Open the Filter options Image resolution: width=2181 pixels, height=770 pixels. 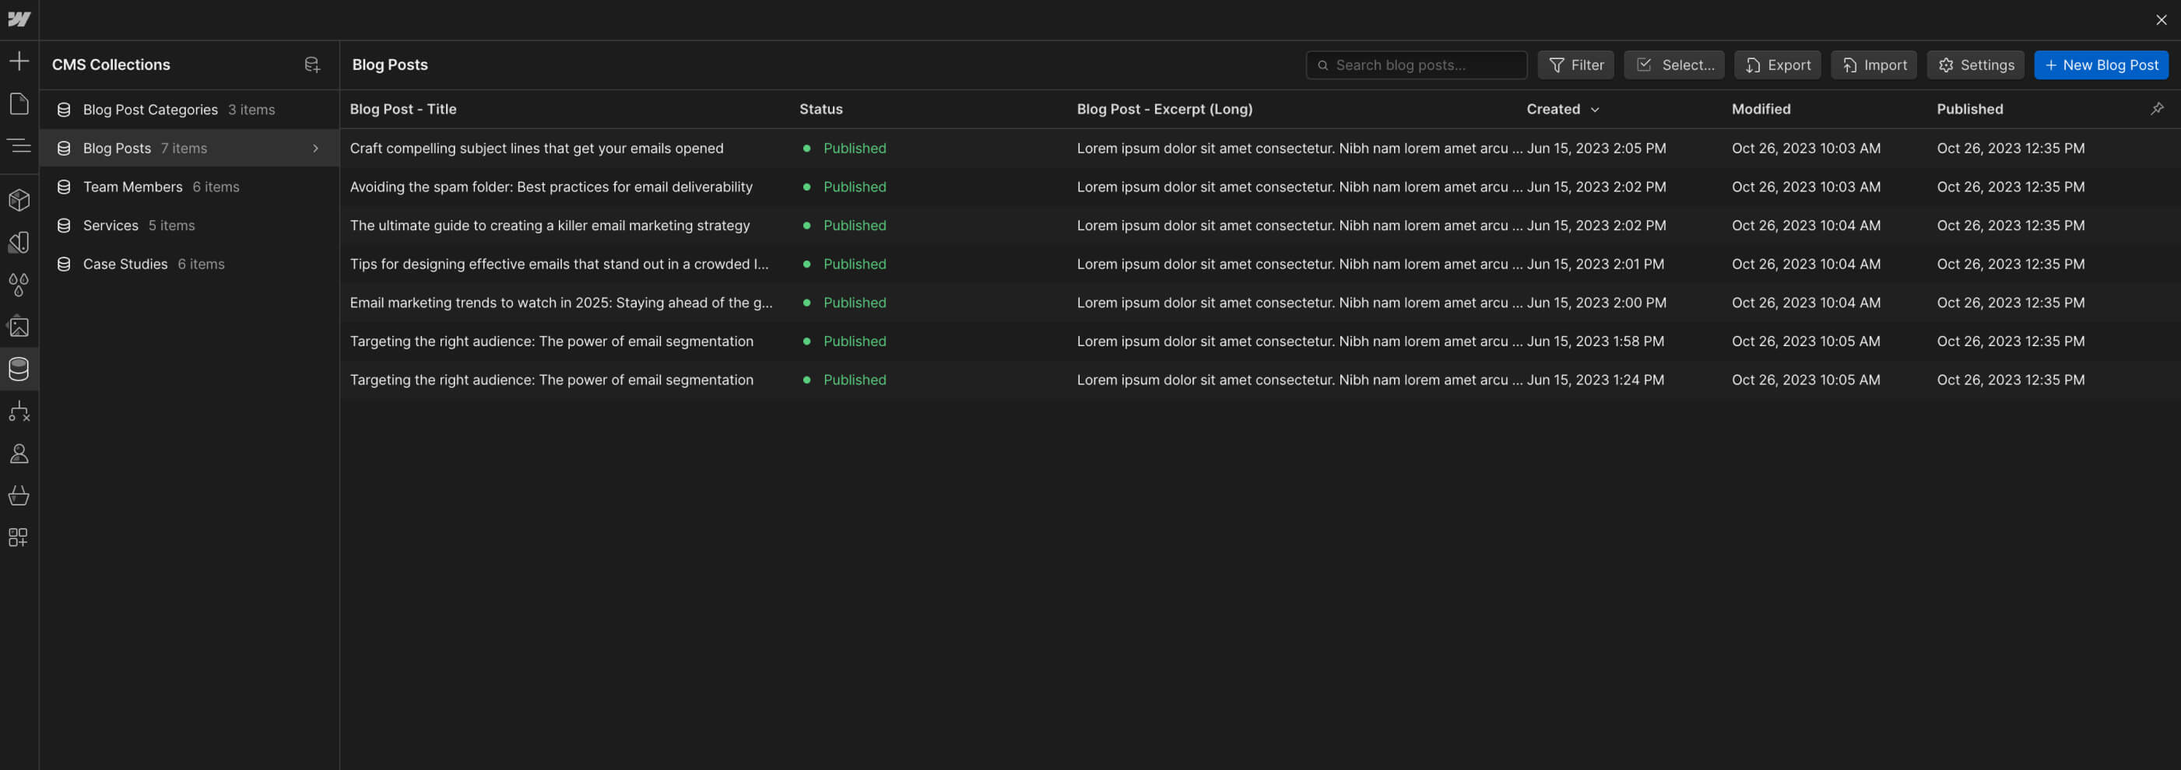tap(1575, 65)
